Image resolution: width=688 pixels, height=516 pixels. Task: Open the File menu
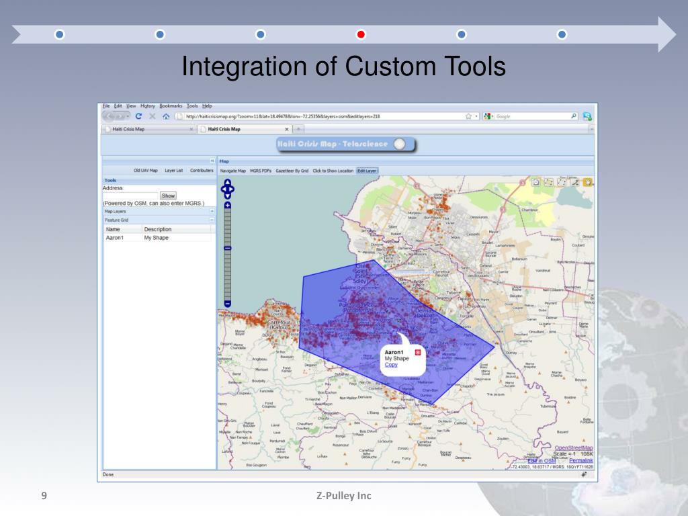click(x=106, y=105)
